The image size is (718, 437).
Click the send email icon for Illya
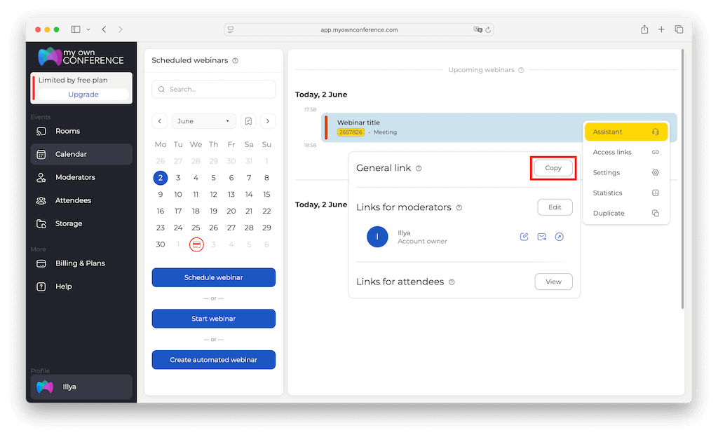tap(541, 237)
